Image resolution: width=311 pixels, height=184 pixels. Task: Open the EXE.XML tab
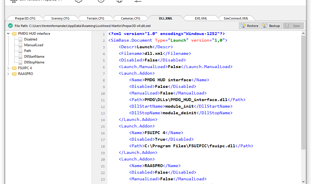coord(201,18)
